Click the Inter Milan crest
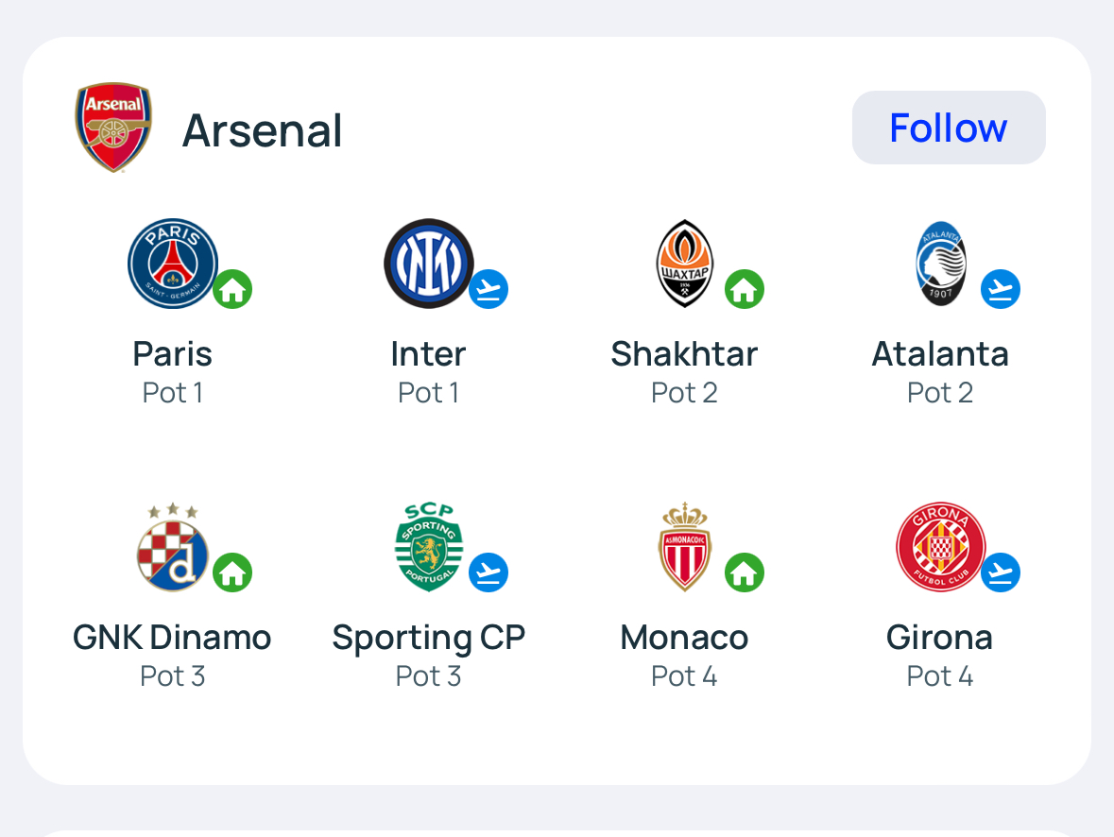The image size is (1114, 837). tap(428, 264)
